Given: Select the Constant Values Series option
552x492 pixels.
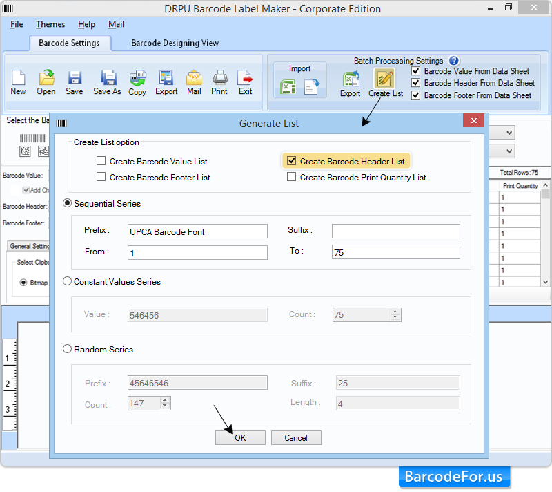Looking at the screenshot, I should pos(67,281).
